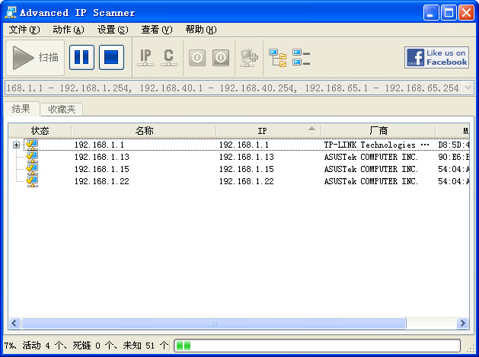Click the collapse all list icon
This screenshot has height=357, width=479.
[302, 57]
